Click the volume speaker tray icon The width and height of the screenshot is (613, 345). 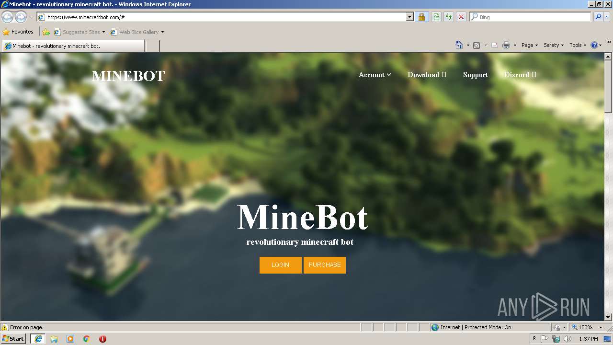[x=568, y=339]
